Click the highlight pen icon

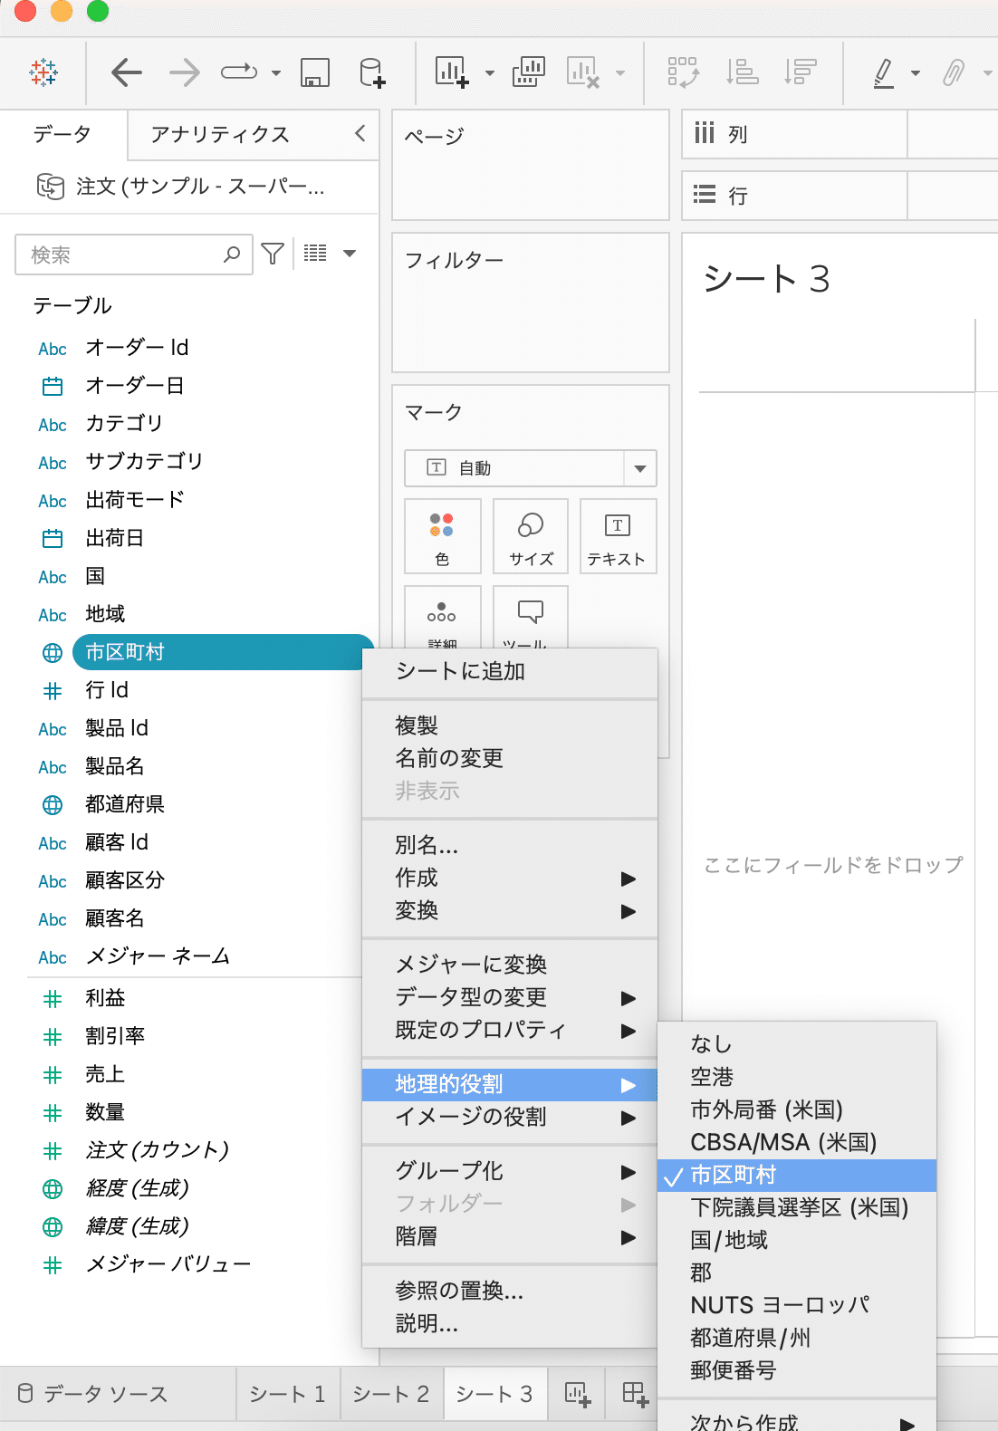[x=884, y=72]
